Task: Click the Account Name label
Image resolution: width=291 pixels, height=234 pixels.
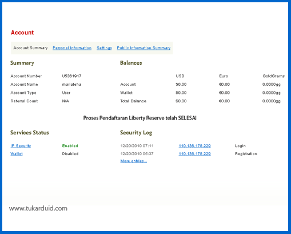Action: 24,84
